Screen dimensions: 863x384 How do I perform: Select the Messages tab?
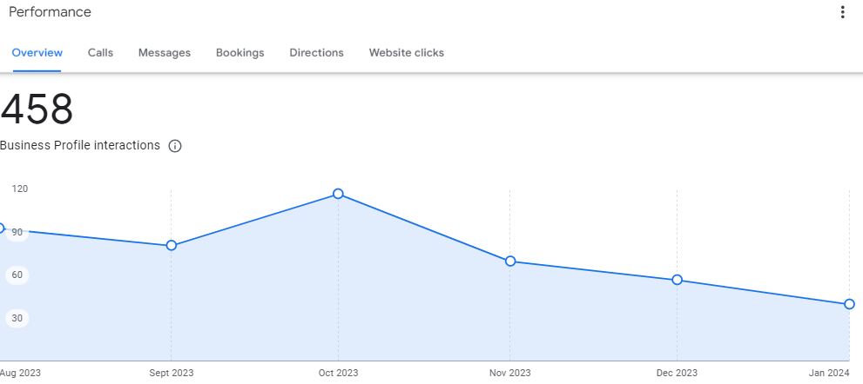click(165, 53)
